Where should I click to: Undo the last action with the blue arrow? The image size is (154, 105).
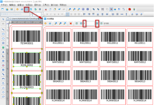(x=59, y=9)
